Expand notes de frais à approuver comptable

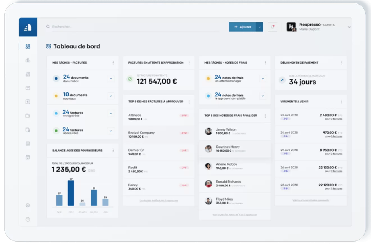[263, 96]
